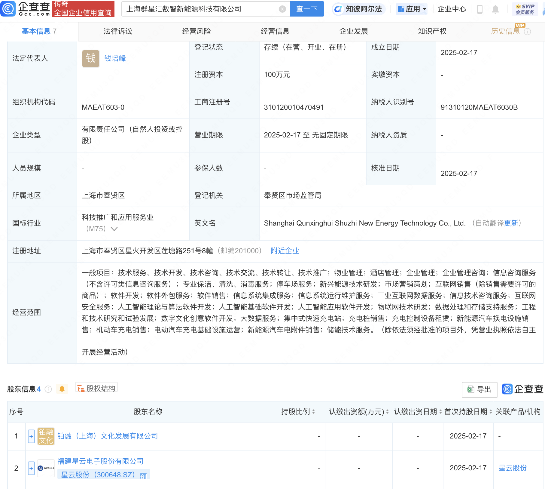The height and width of the screenshot is (489, 545).
Task: Click 更新 link beside English name
Action: click(x=511, y=223)
